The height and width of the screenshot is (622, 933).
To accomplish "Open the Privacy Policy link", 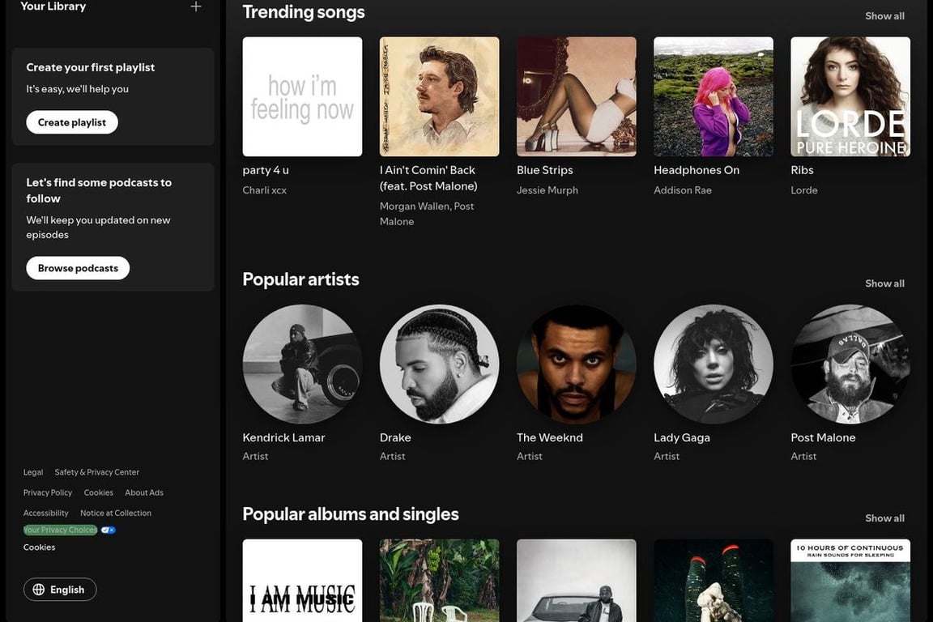I will coord(48,492).
